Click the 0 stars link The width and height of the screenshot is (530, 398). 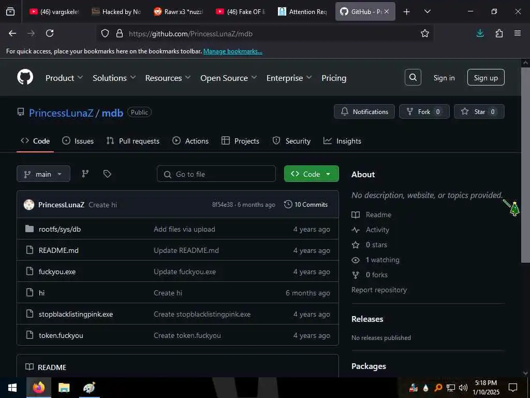pos(369,245)
